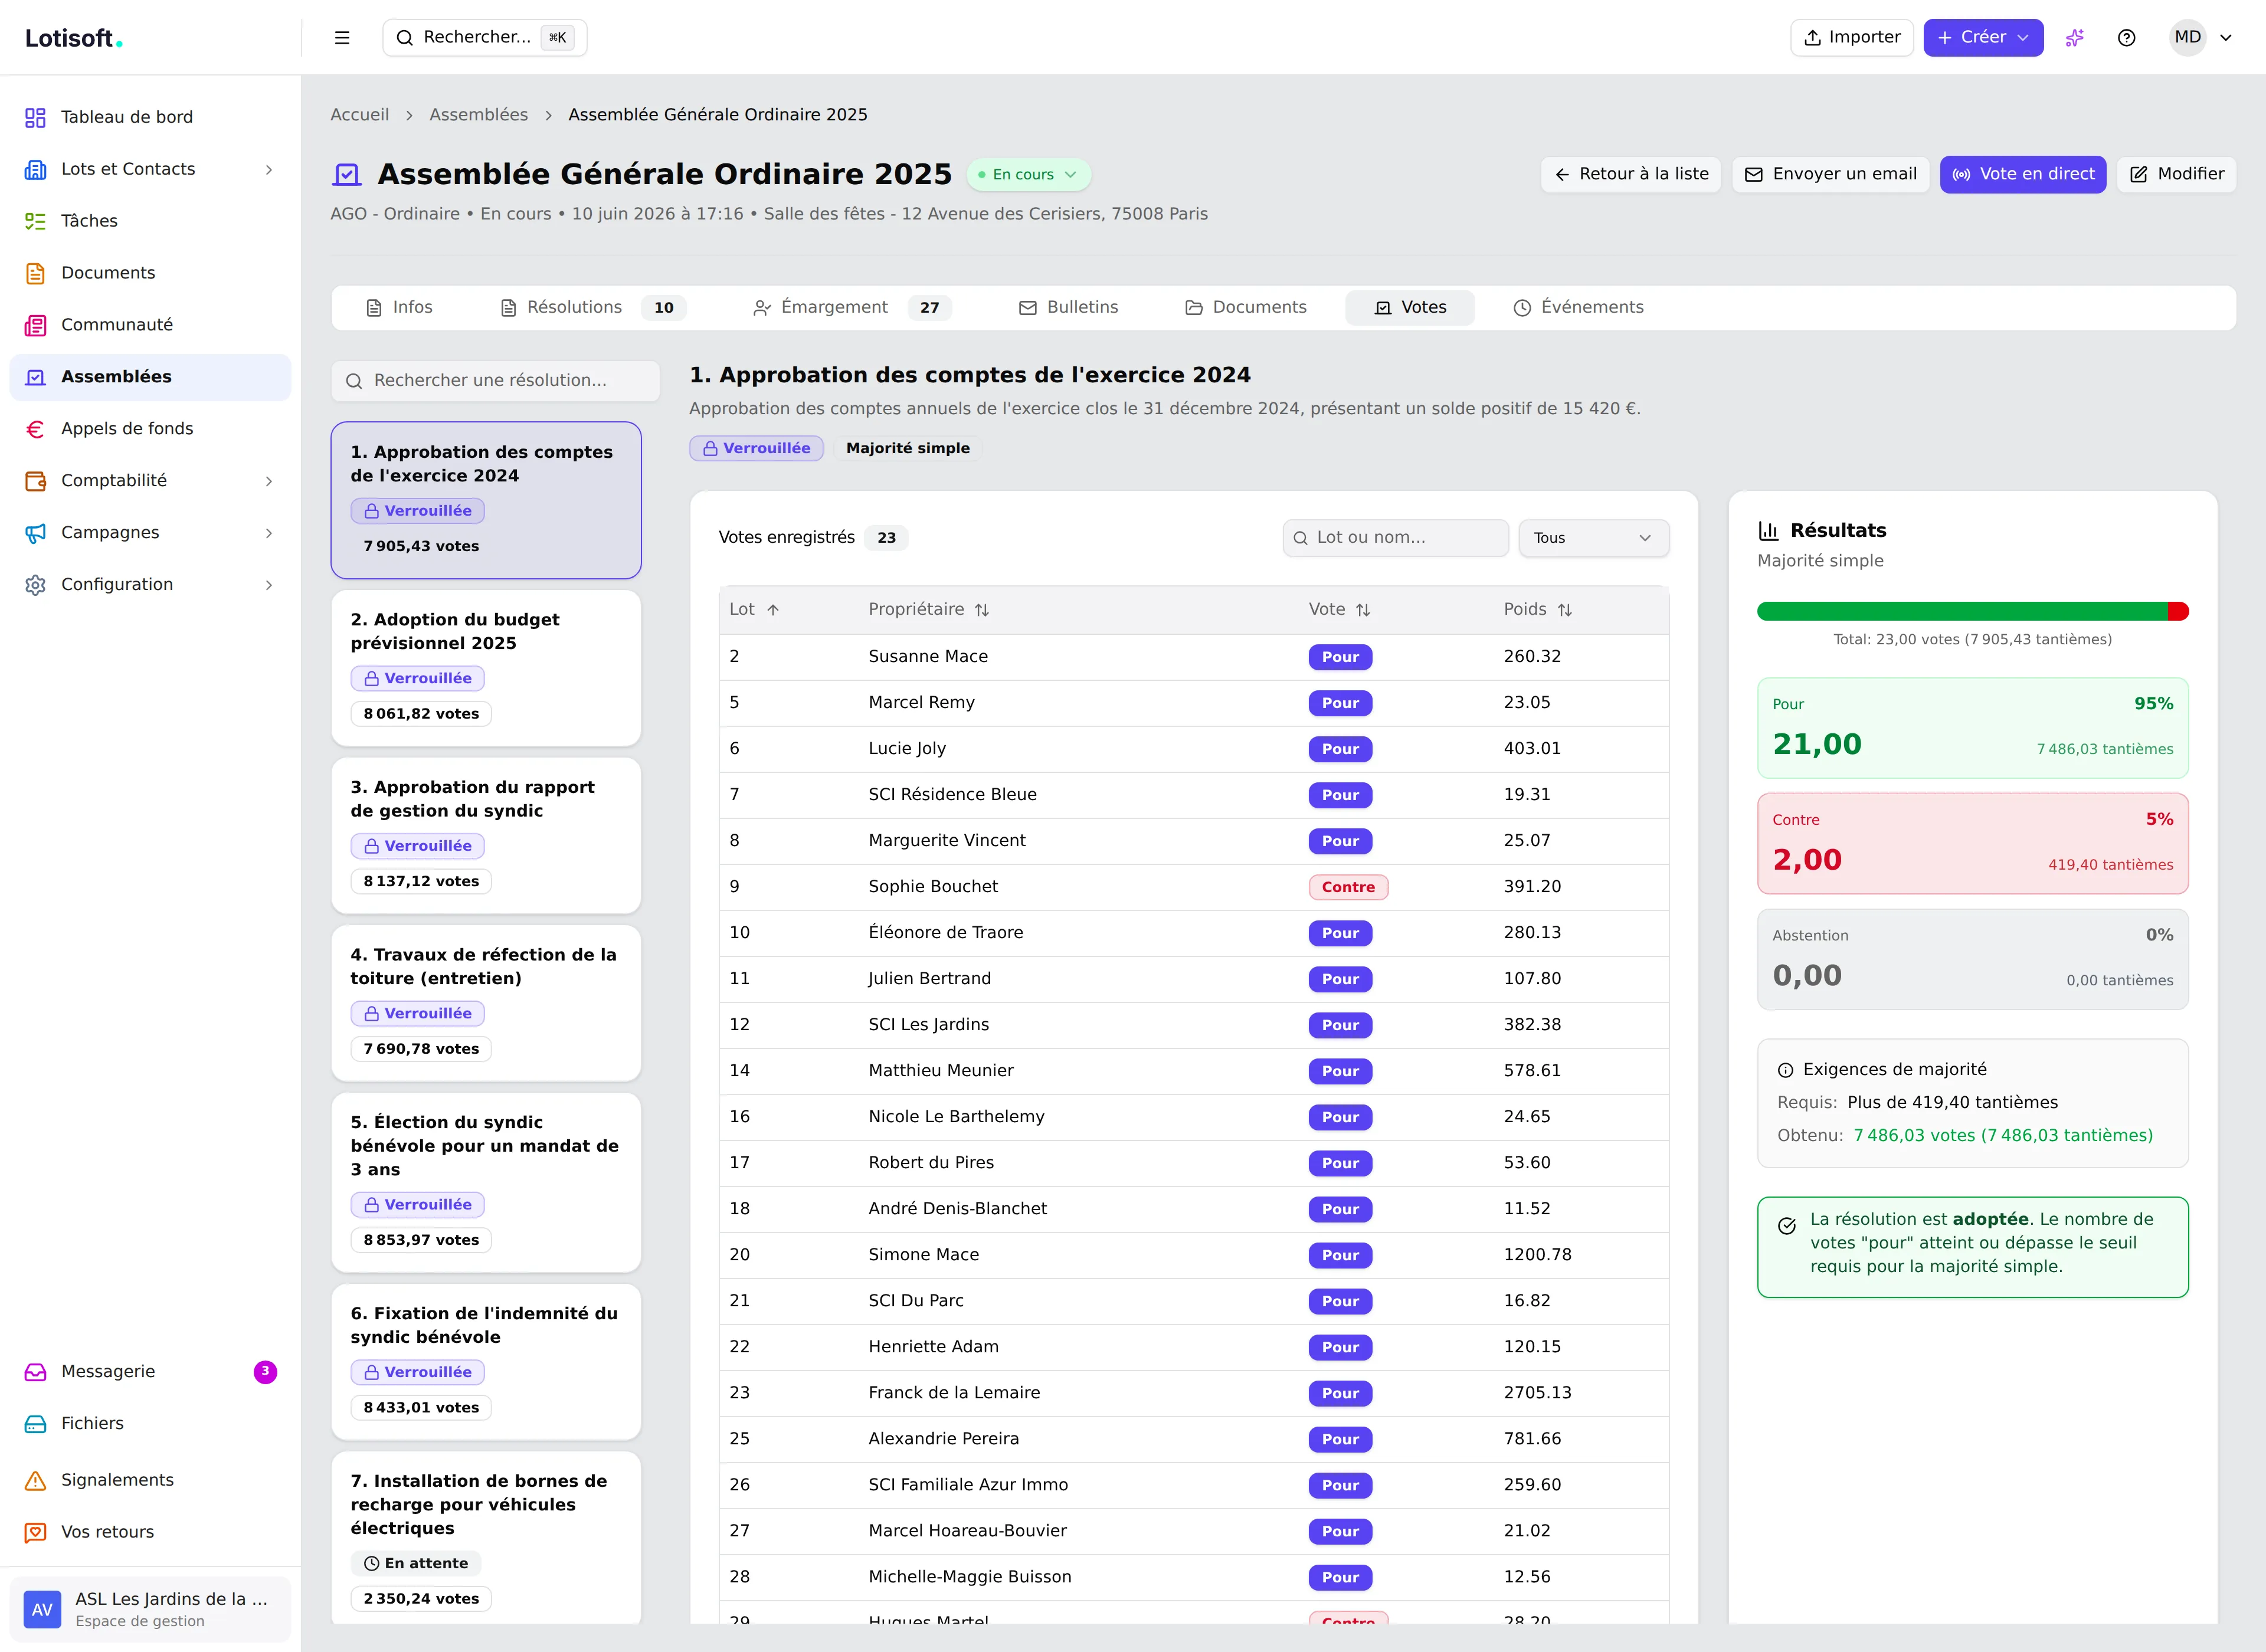The width and height of the screenshot is (2266, 1652).
Task: Open the En cours status dropdown
Action: click(x=1028, y=174)
